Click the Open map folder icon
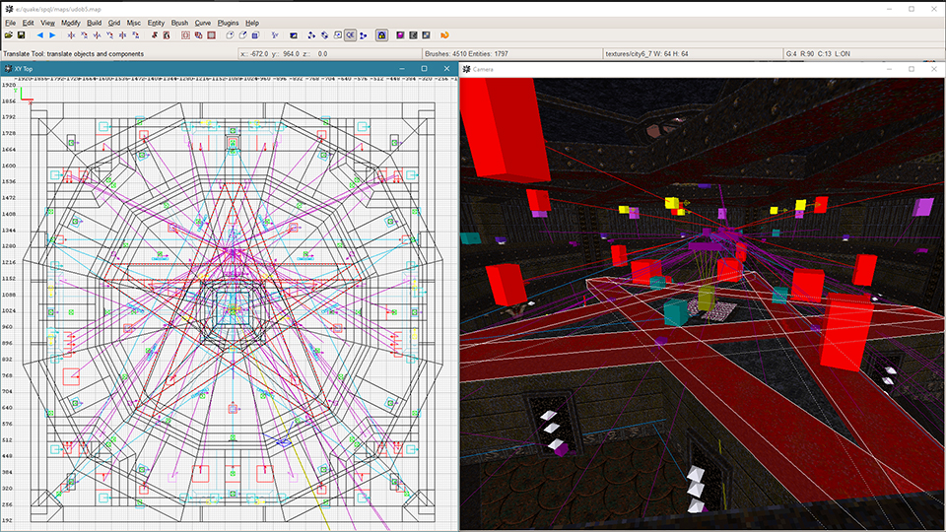Screen dimensions: 946x532 [8, 35]
